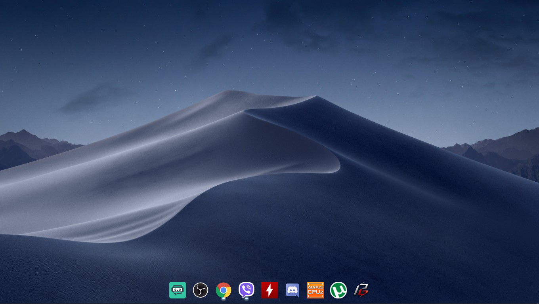
Task: Launch OBS Studio from the dock
Action: (x=200, y=290)
